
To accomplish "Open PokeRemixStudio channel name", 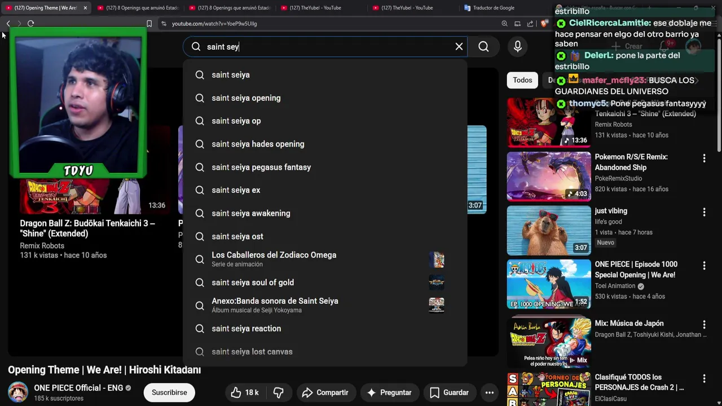I will [x=618, y=178].
